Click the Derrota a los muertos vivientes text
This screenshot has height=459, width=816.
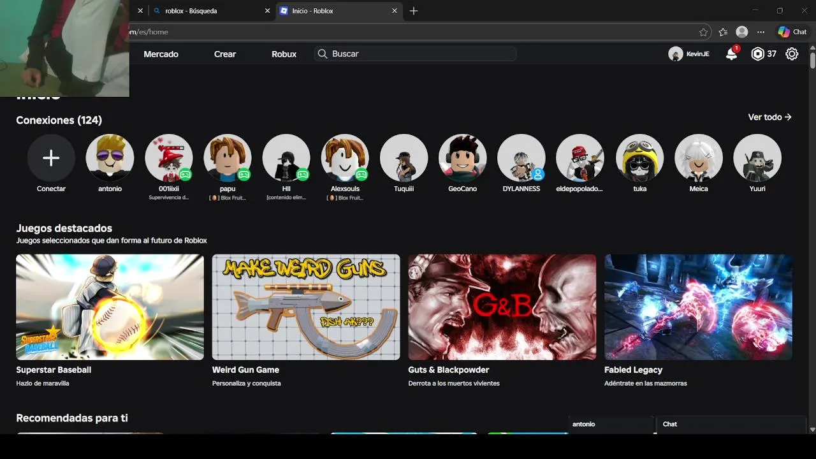pos(454,383)
